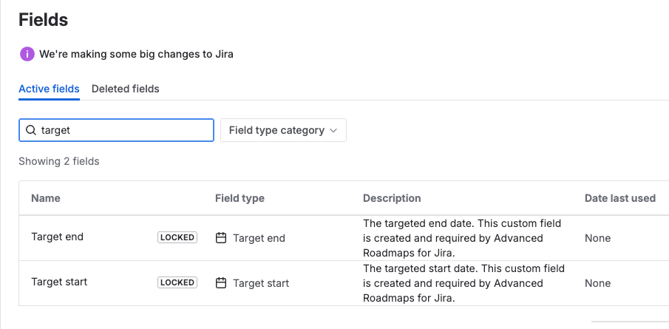The width and height of the screenshot is (669, 329).
Task: Sort by Date last used column
Action: [x=620, y=198]
